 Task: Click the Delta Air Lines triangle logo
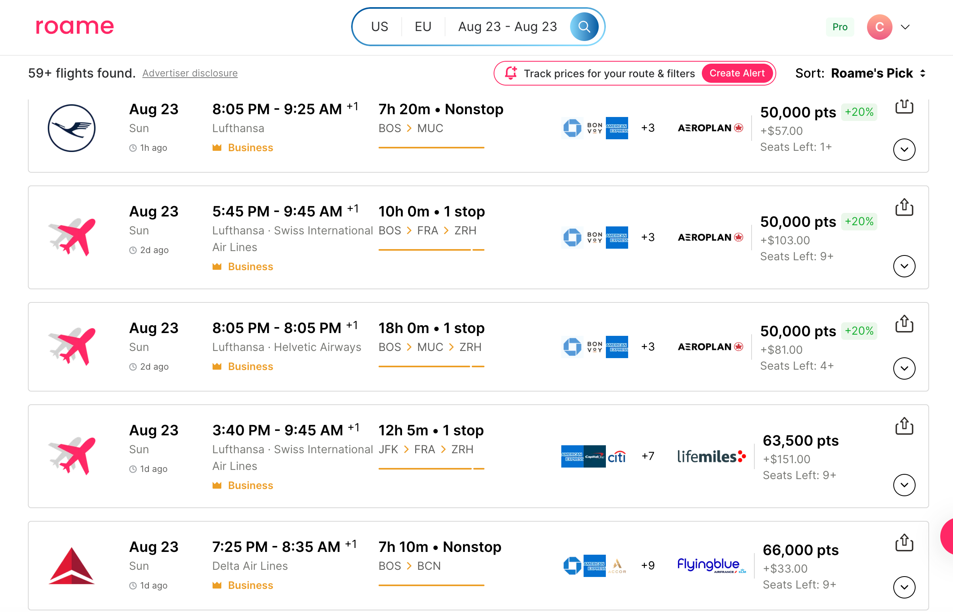(x=72, y=566)
